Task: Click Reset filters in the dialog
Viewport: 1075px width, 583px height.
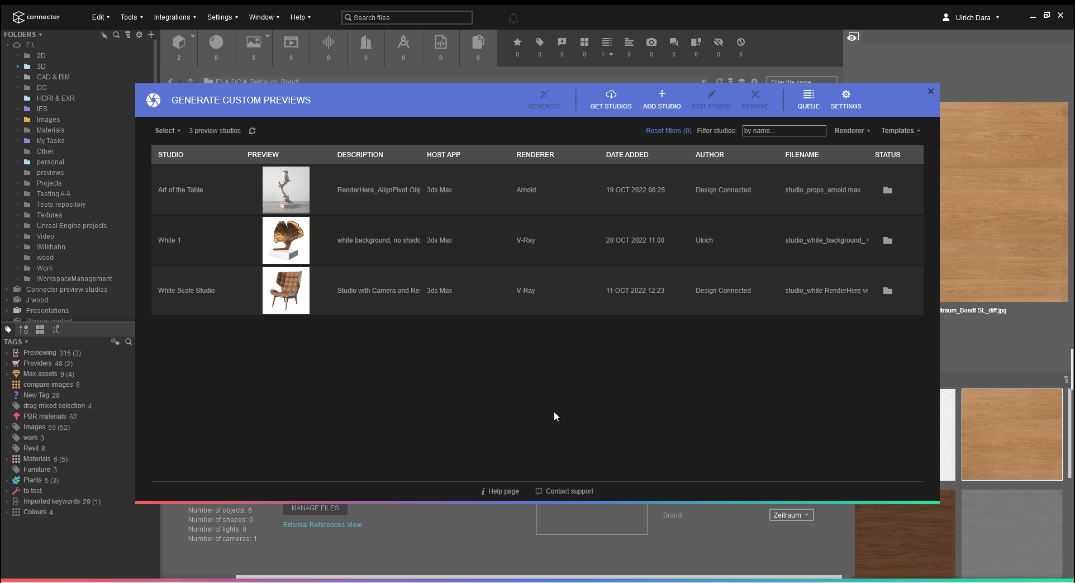Action: (x=668, y=130)
